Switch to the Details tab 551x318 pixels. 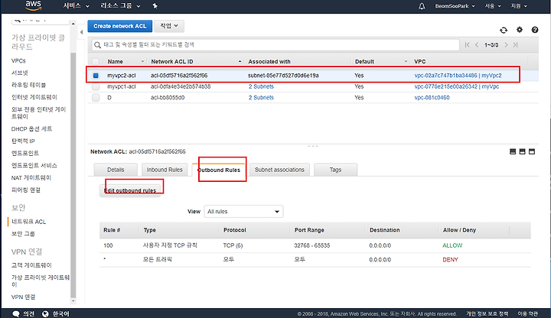click(x=116, y=170)
